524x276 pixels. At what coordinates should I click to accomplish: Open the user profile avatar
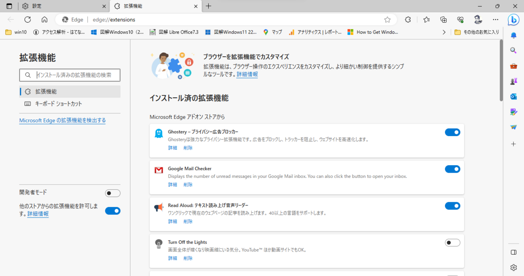tap(478, 20)
